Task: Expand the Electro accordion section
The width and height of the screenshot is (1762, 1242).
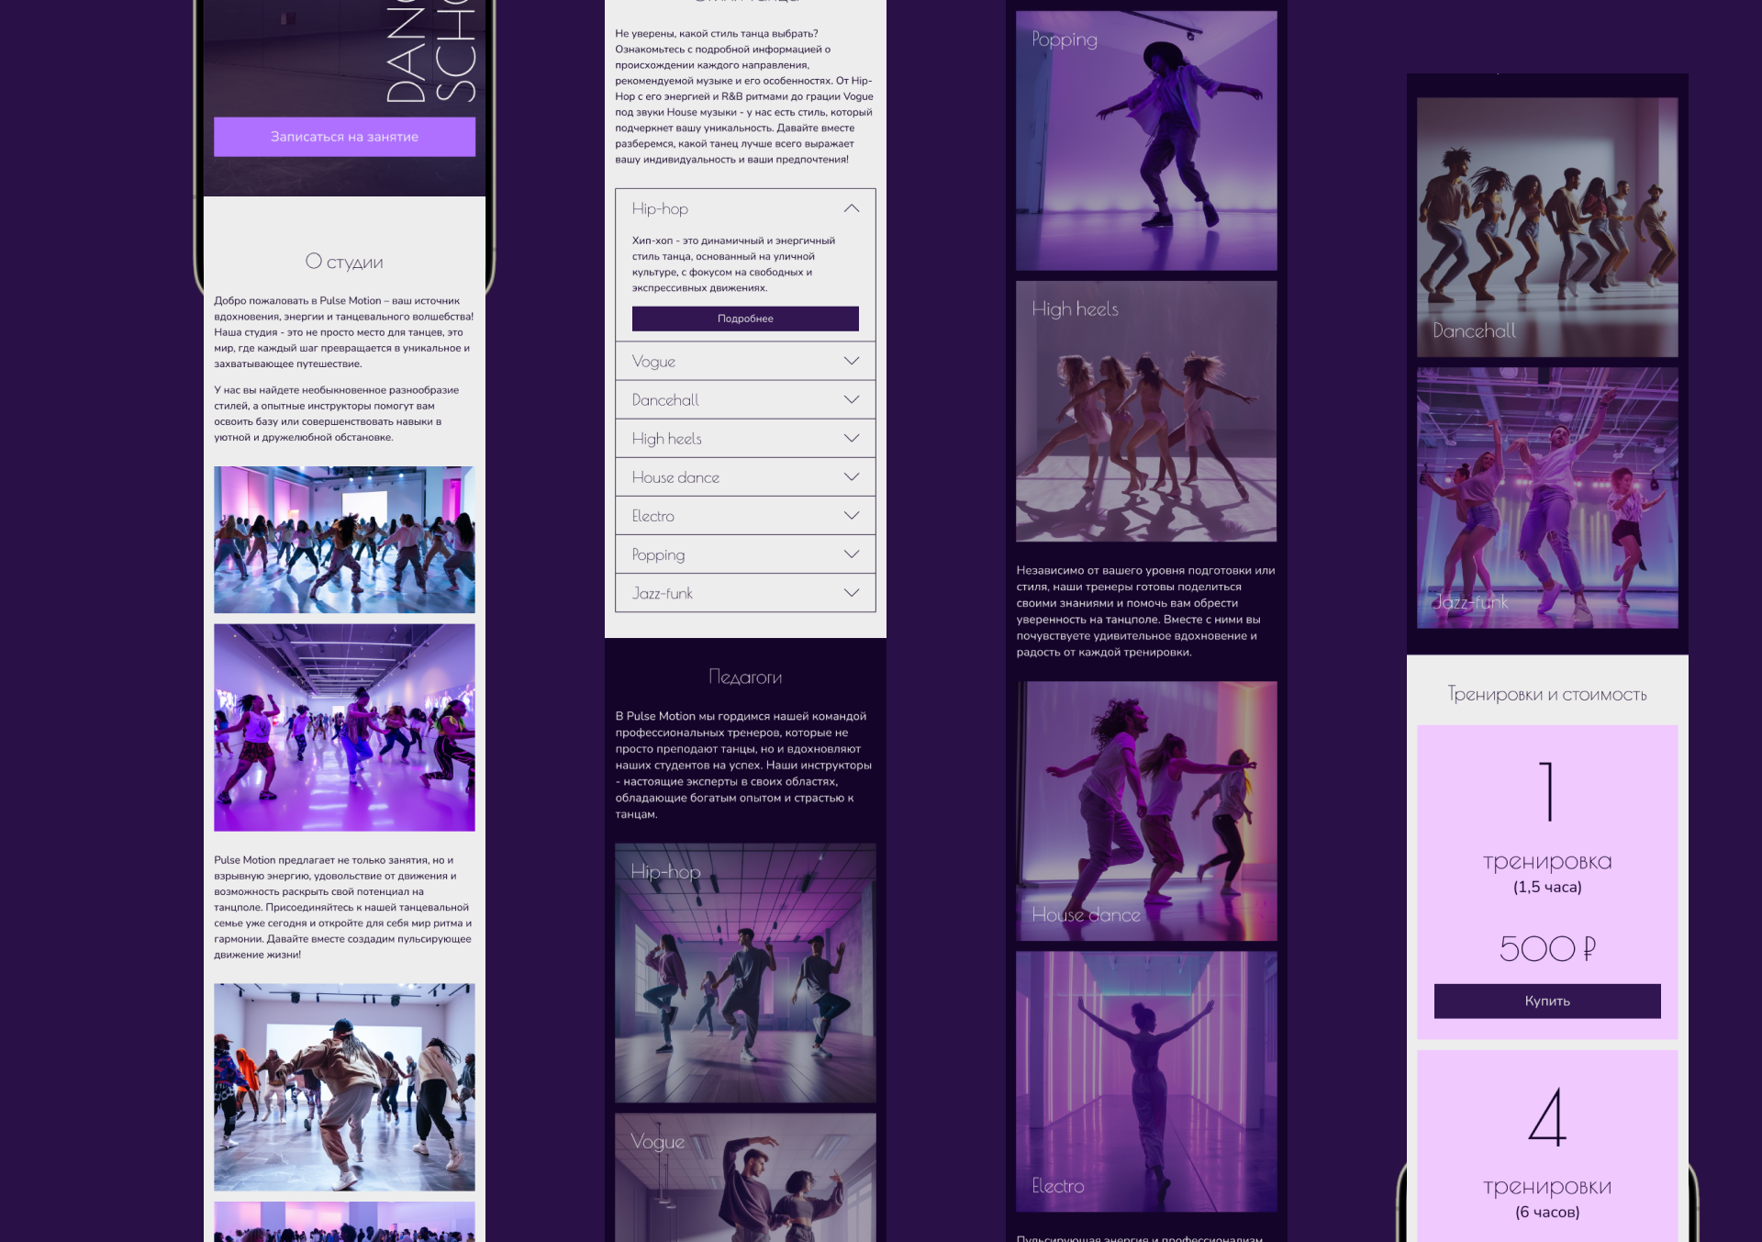Action: [x=744, y=516]
